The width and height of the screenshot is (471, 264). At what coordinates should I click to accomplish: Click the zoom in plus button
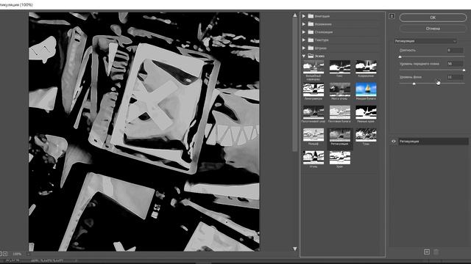[x=5, y=254]
